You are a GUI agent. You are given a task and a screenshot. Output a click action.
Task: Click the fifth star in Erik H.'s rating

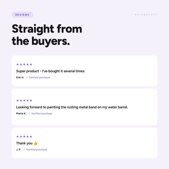pyautogui.click(x=31, y=65)
